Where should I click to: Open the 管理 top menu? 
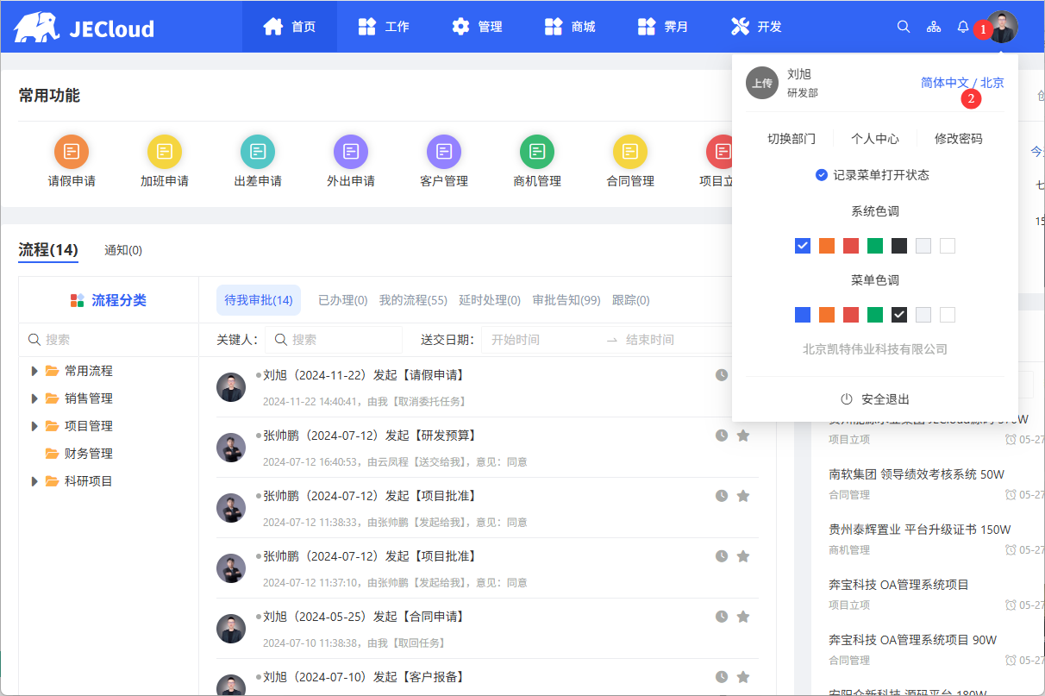[478, 27]
